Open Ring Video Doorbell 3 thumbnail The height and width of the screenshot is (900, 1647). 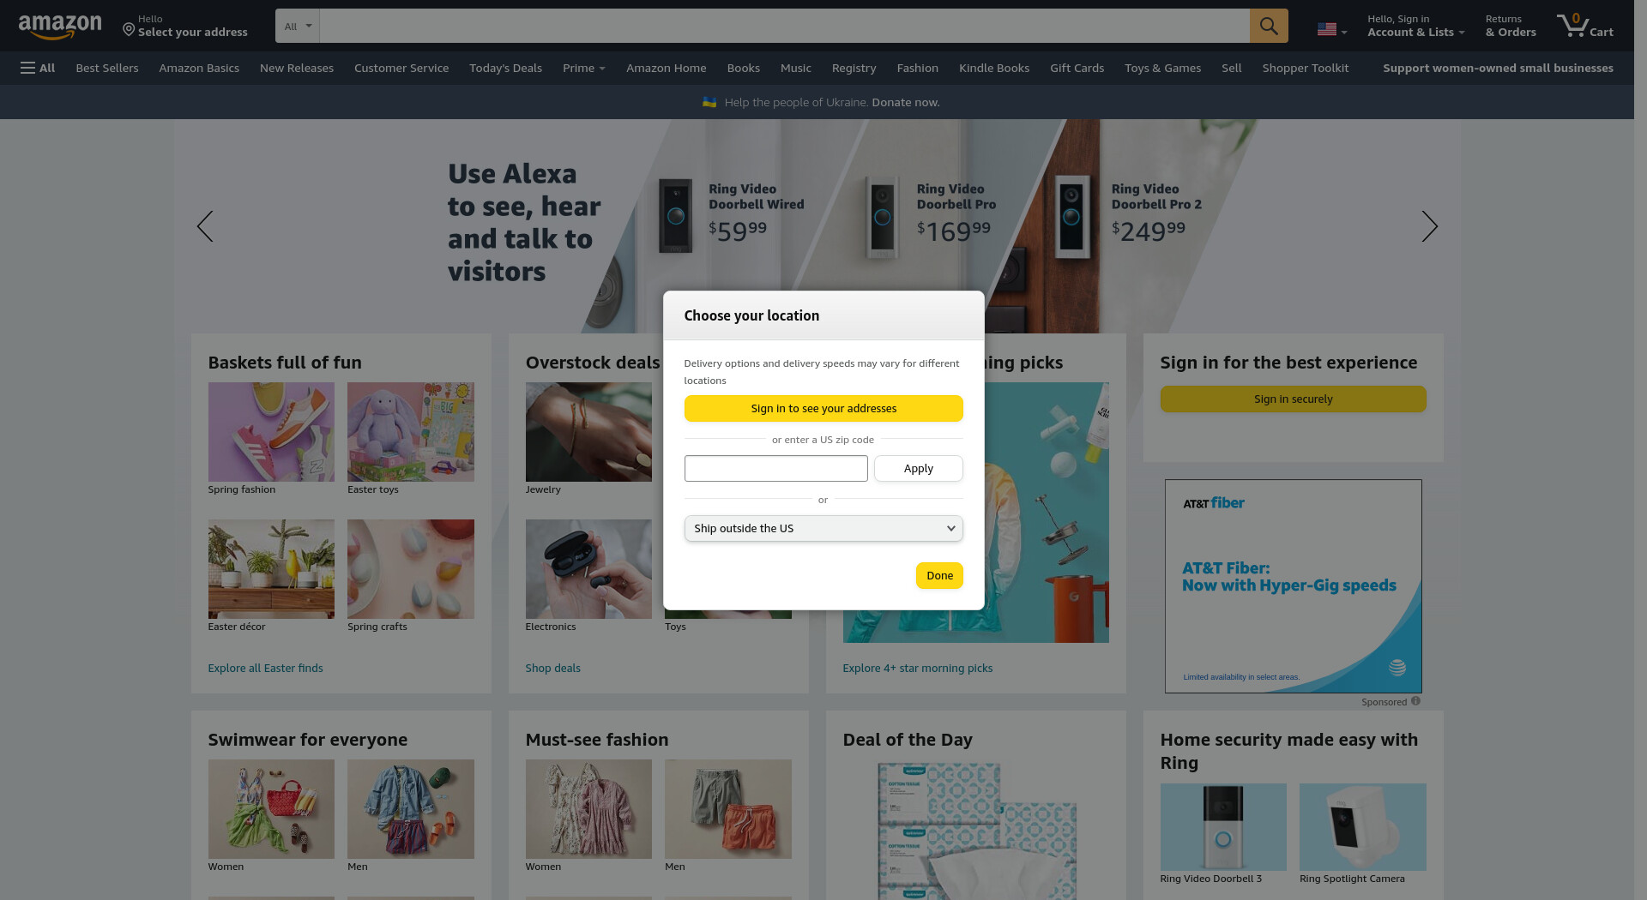coord(1223,827)
